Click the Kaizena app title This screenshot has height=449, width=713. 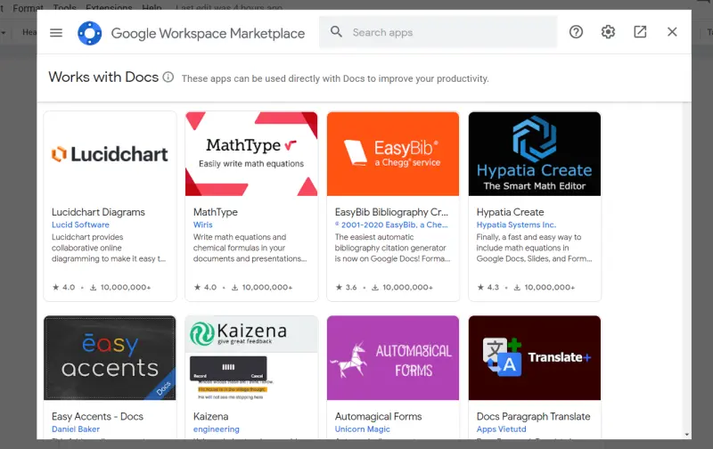pyautogui.click(x=210, y=416)
